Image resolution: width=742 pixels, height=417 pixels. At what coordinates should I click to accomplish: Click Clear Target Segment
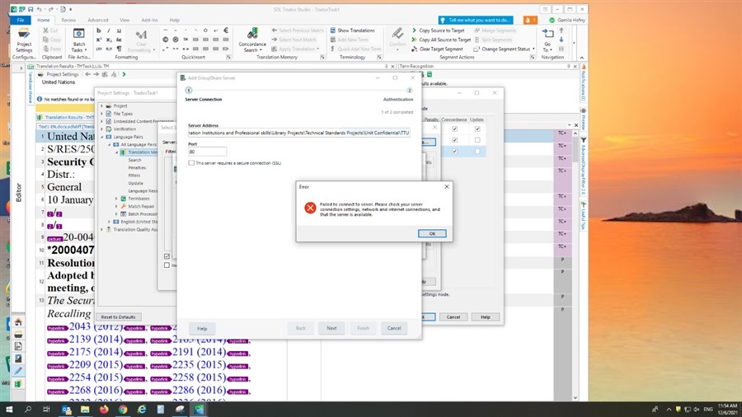coord(437,49)
